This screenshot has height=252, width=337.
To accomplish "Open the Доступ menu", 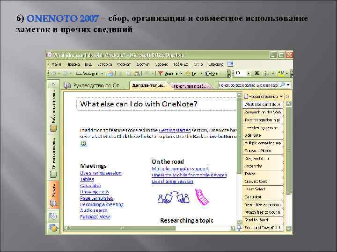I will [x=143, y=64].
